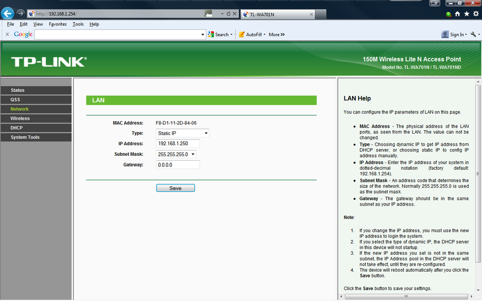Click the Google toolbar wrench icon
The width and height of the screenshot is (482, 301).
[x=473, y=34]
